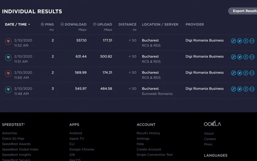Click the Wi-Fi icon of 11:52 AM result
The height and width of the screenshot is (161, 257).
coord(8,42)
